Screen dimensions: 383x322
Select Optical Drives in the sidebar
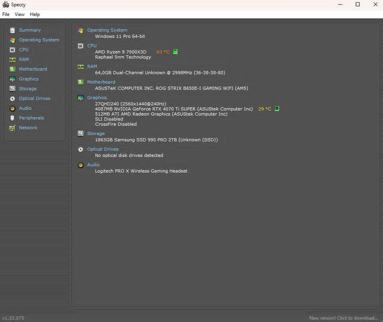35,98
